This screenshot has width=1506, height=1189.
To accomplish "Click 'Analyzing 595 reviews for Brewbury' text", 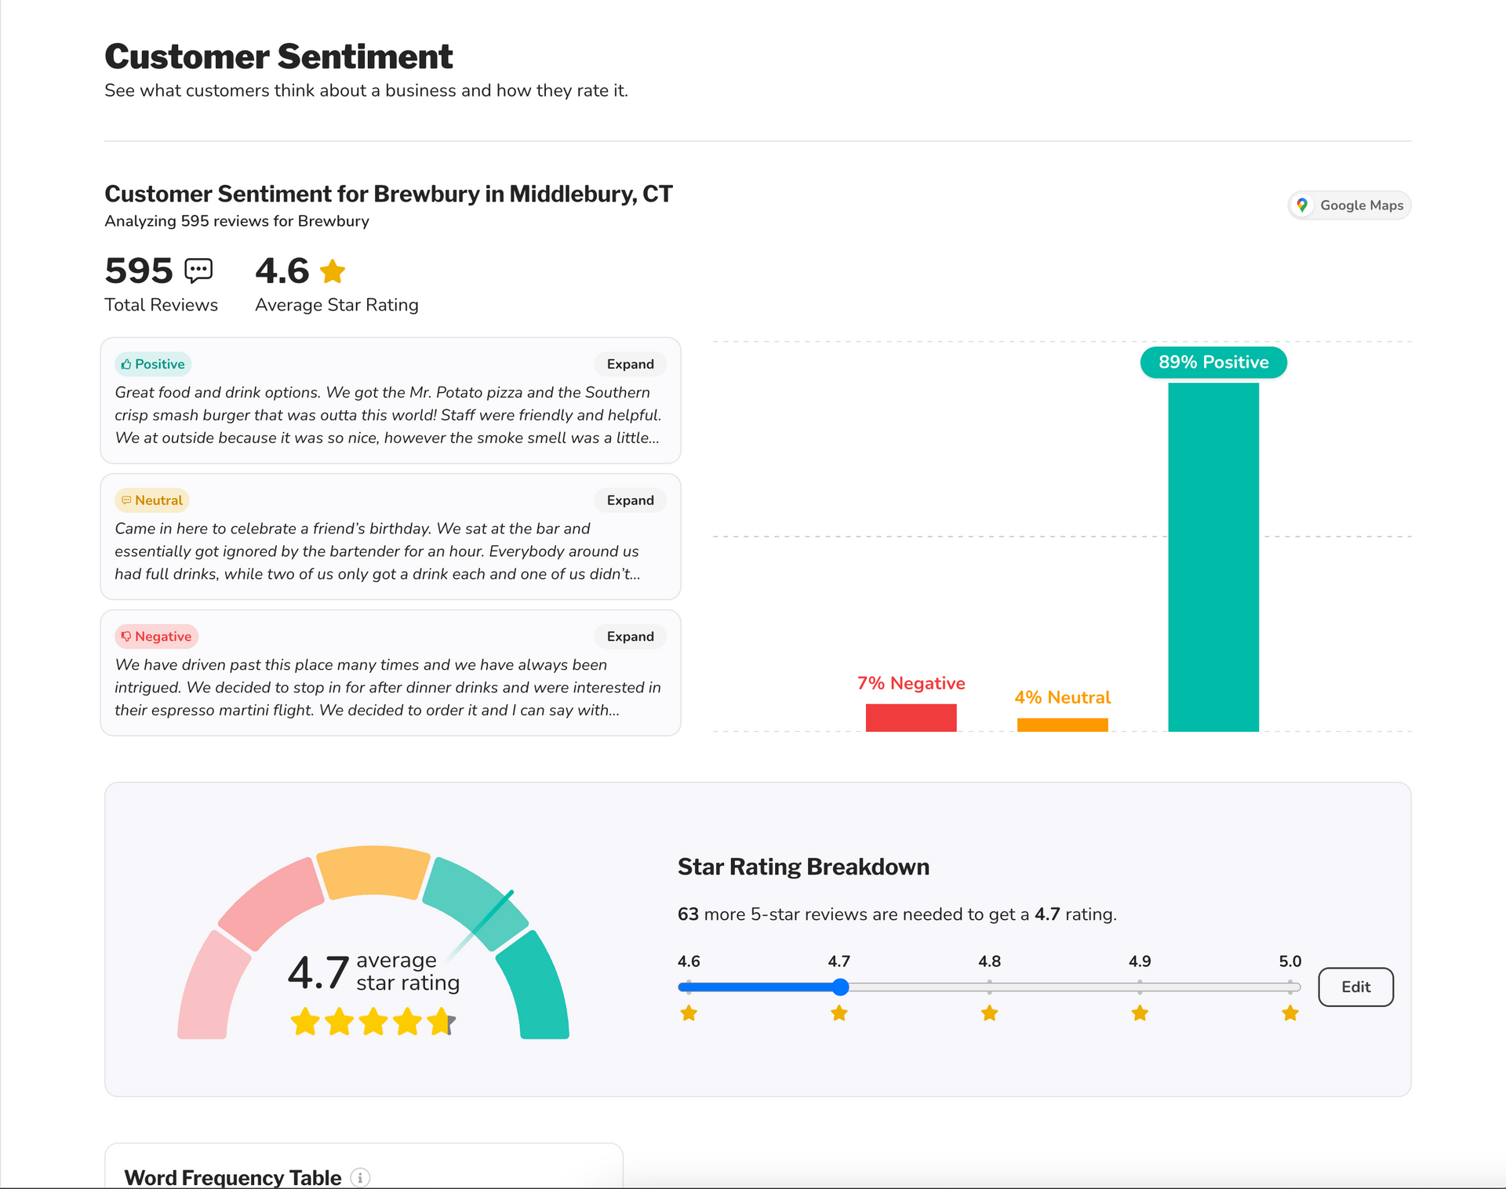I will coord(237,221).
